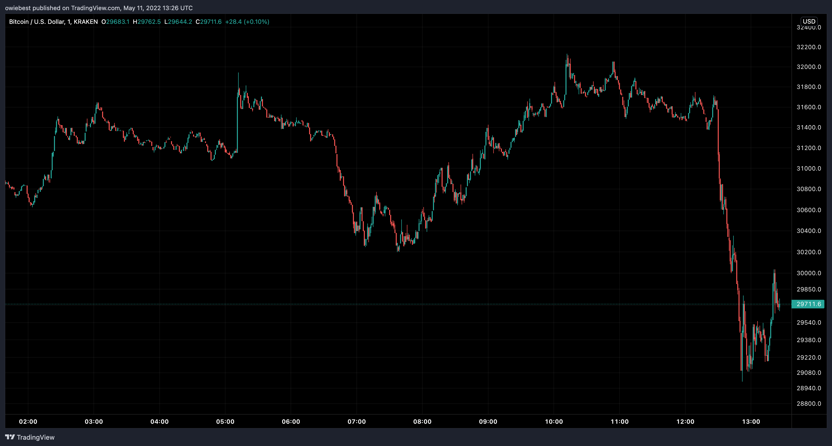The image size is (832, 446).
Task: Click the 29850.0 price axis label
Action: [809, 289]
